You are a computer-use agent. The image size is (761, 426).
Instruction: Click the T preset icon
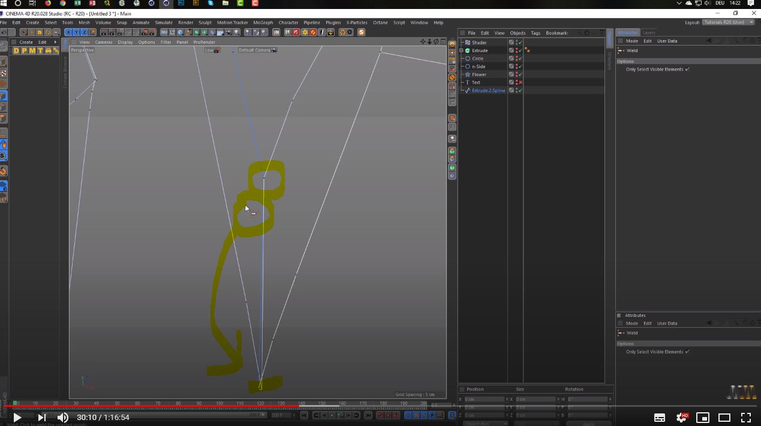click(40, 51)
